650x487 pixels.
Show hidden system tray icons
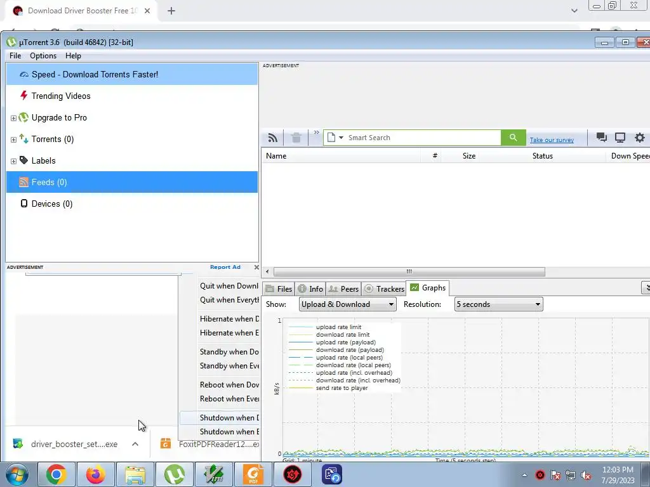click(x=524, y=475)
